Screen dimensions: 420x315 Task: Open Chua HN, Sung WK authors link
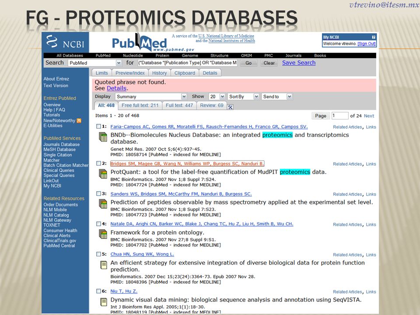click(x=142, y=254)
